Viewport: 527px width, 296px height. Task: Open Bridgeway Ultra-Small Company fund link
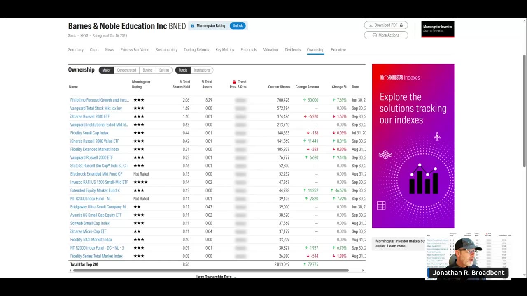coord(99,207)
